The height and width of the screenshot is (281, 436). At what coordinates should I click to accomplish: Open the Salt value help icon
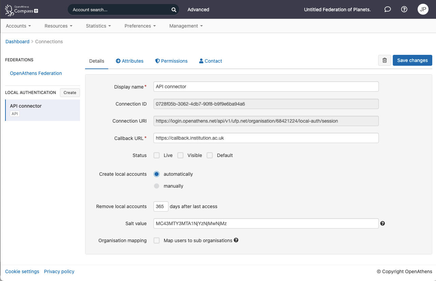(383, 223)
